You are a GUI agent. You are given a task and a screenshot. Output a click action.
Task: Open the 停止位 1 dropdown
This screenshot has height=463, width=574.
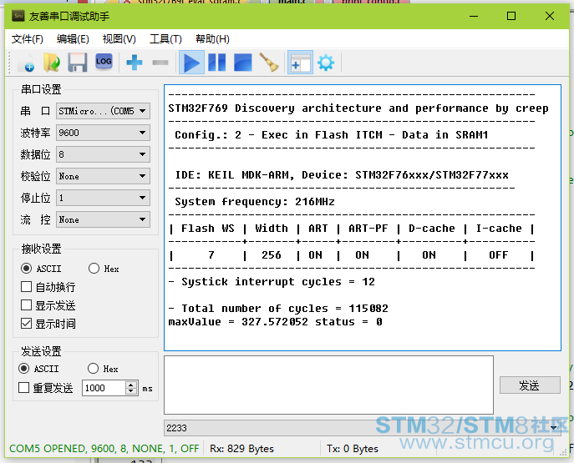click(x=103, y=198)
